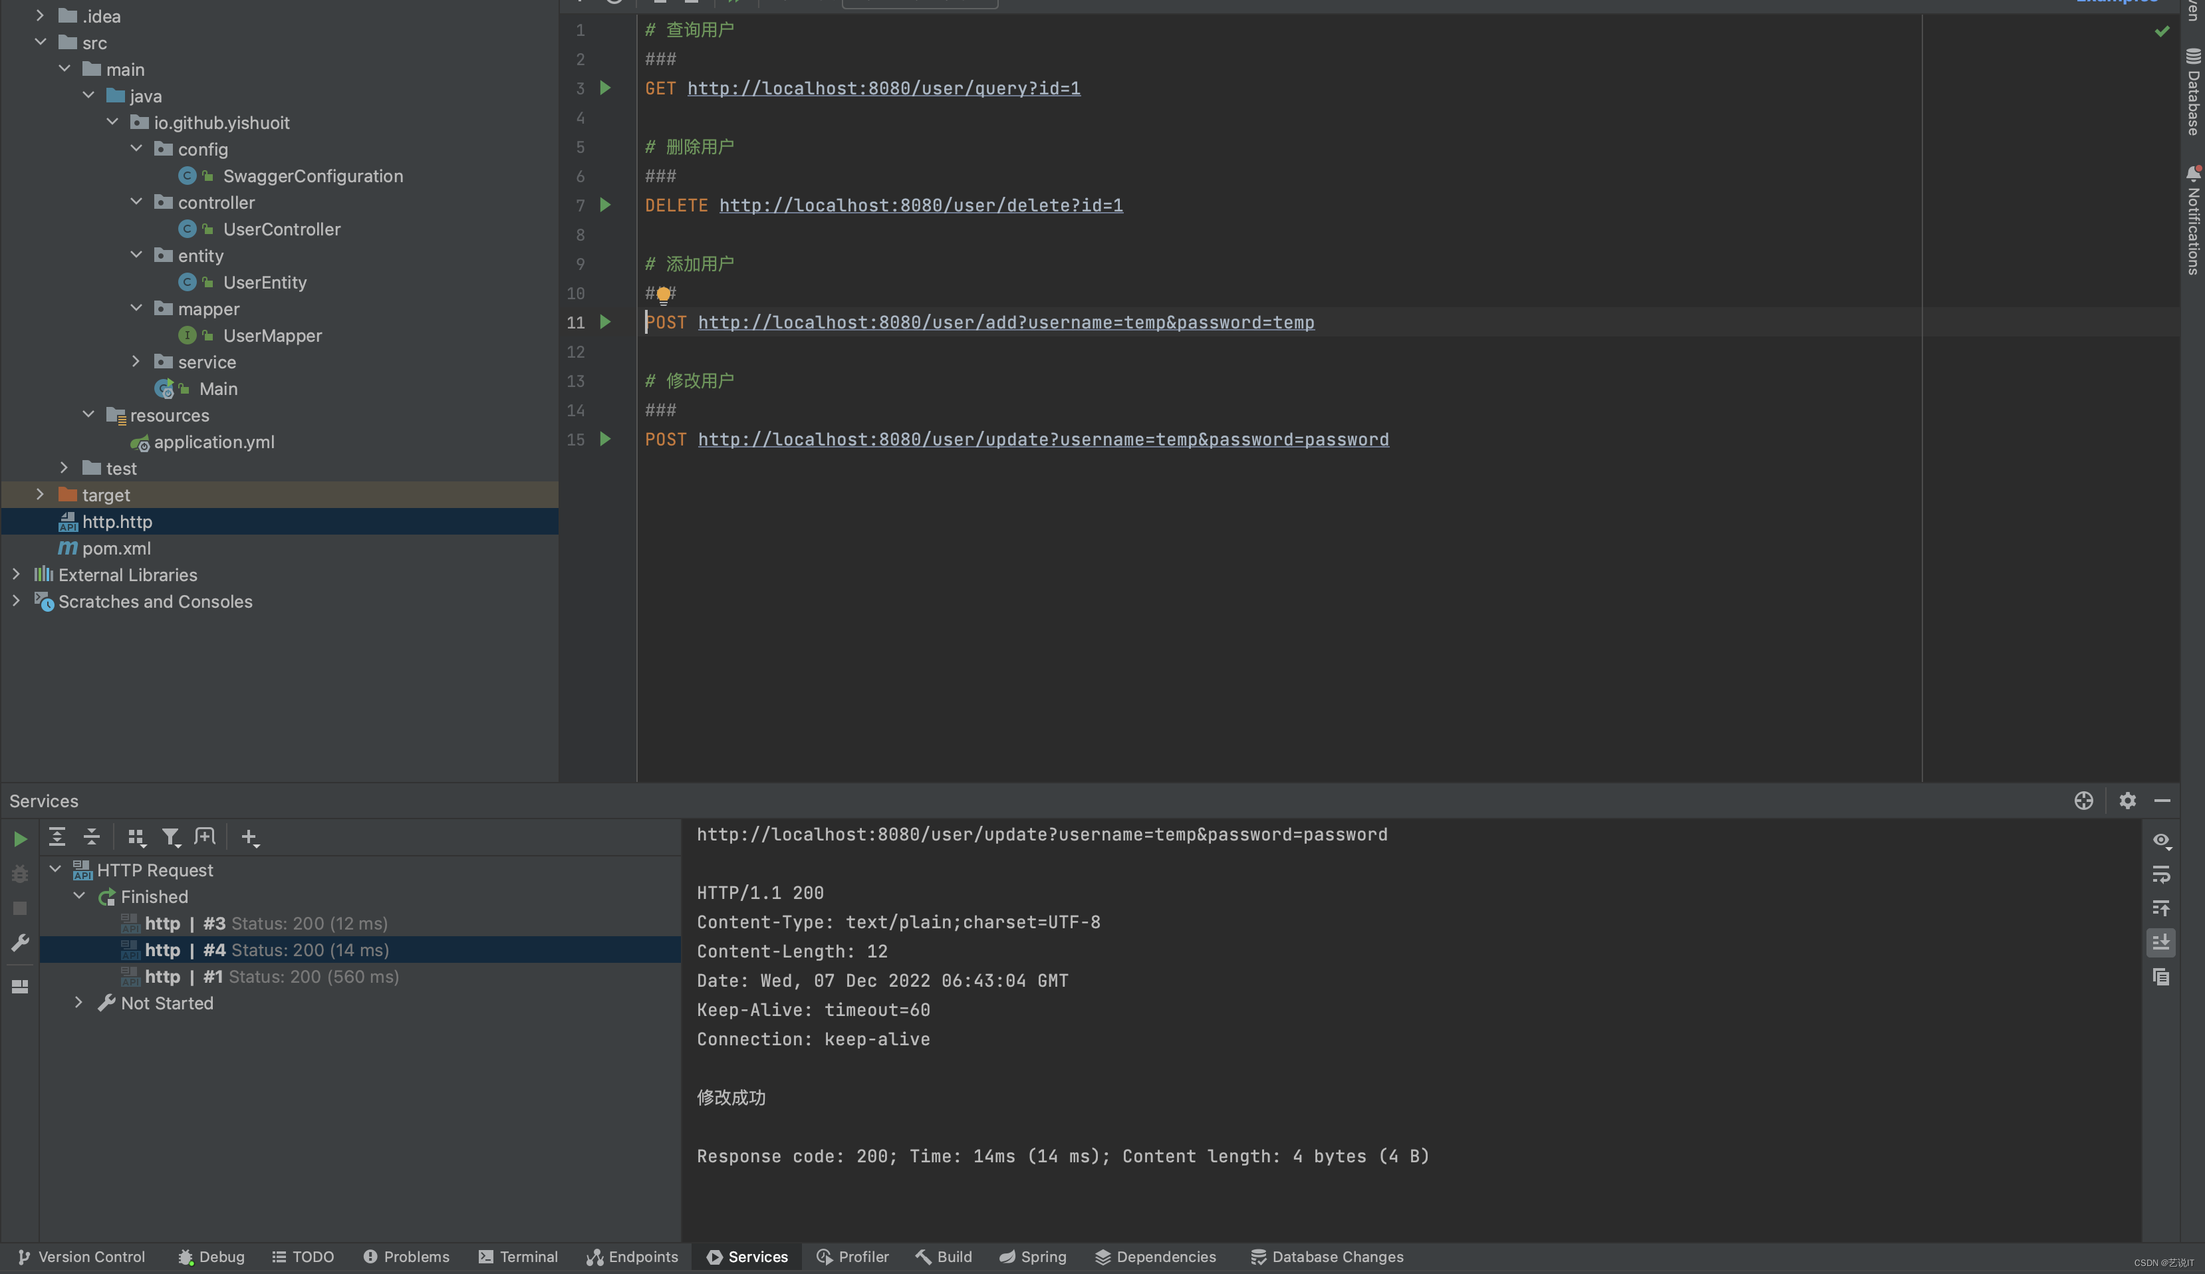Expand the target folder
Screen dimensions: 2205x1274
39,495
